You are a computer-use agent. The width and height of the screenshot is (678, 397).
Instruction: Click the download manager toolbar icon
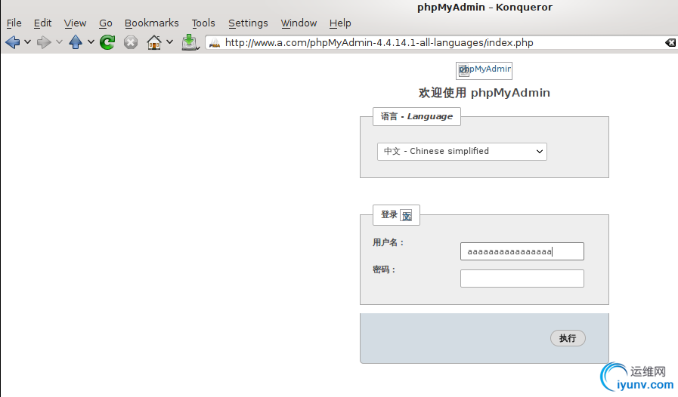pyautogui.click(x=190, y=42)
